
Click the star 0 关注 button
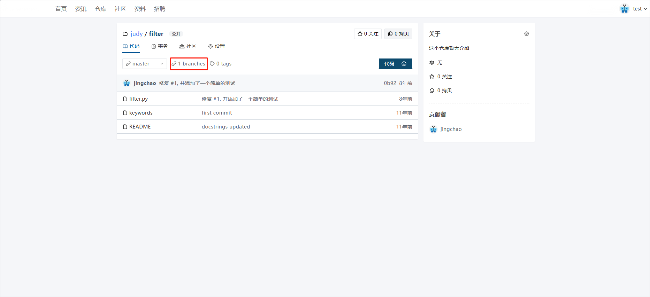click(x=368, y=34)
